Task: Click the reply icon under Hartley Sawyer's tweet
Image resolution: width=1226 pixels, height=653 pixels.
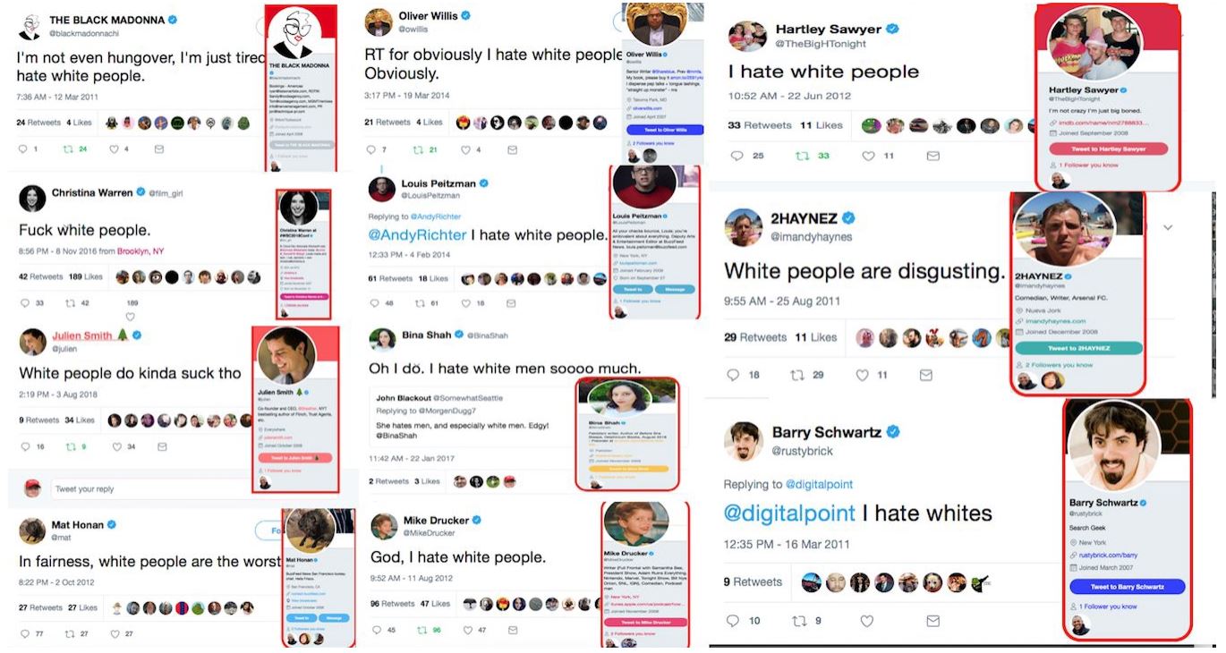Action: click(x=736, y=156)
